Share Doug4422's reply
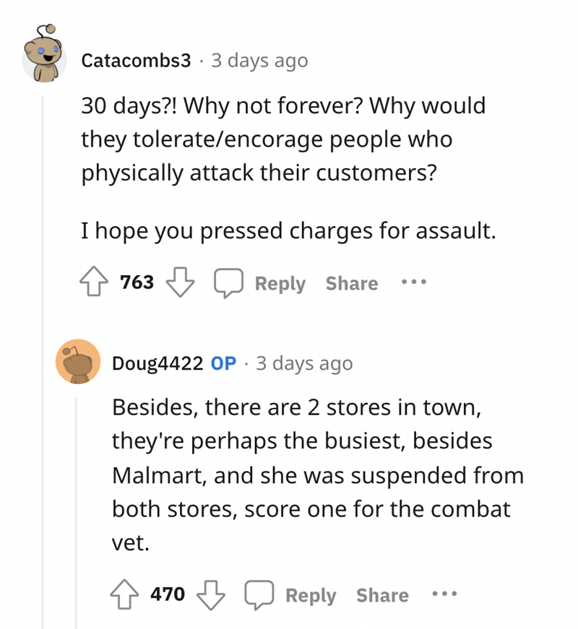Image resolution: width=578 pixels, height=629 pixels. click(x=382, y=595)
